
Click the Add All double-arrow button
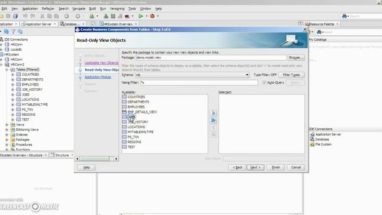(x=213, y=120)
